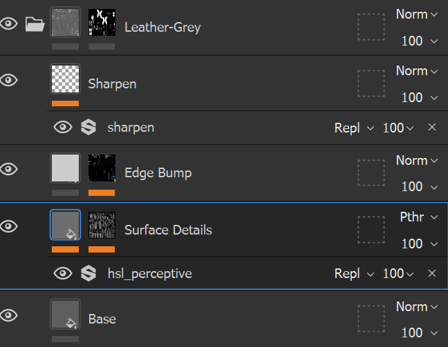Viewport: 448px width, 347px height.
Task: Select the Surface Details fill thumbnail
Action: [x=65, y=225]
